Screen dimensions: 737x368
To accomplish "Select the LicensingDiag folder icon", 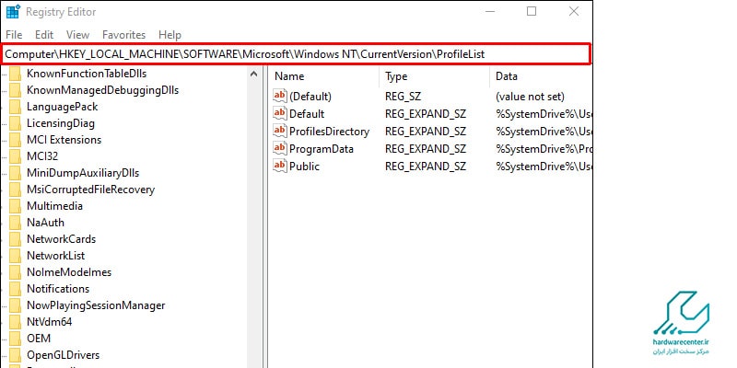I will click(x=16, y=123).
